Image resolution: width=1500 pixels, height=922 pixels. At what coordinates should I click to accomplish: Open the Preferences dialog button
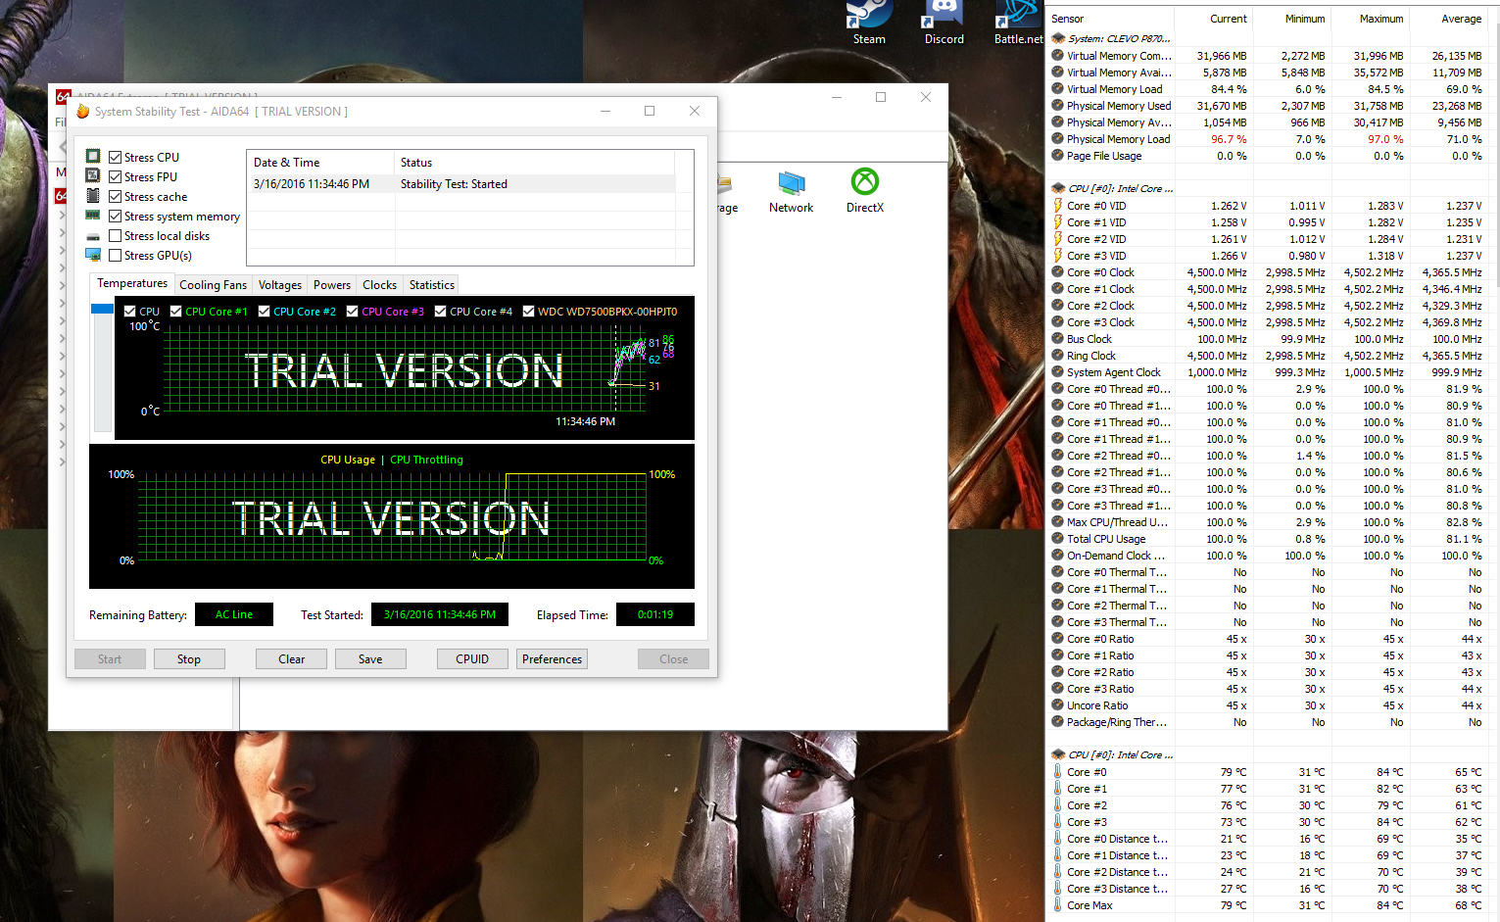click(552, 659)
